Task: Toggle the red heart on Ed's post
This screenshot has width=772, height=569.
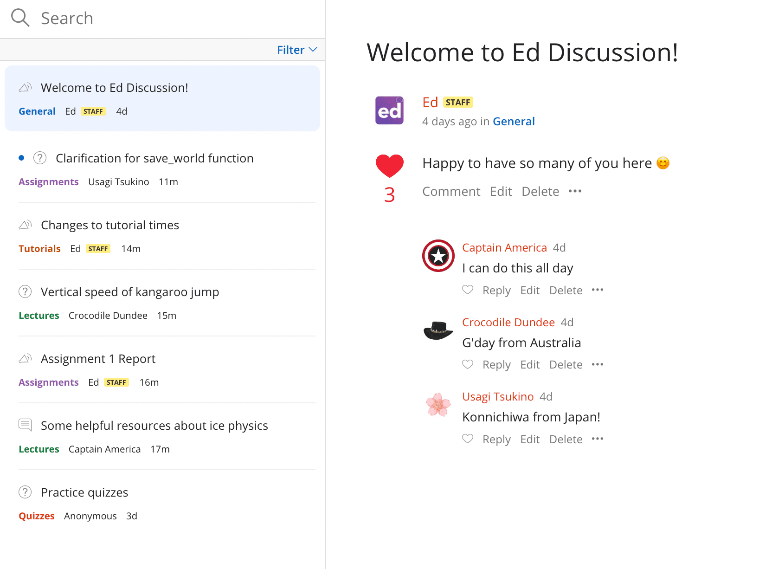Action: click(389, 166)
